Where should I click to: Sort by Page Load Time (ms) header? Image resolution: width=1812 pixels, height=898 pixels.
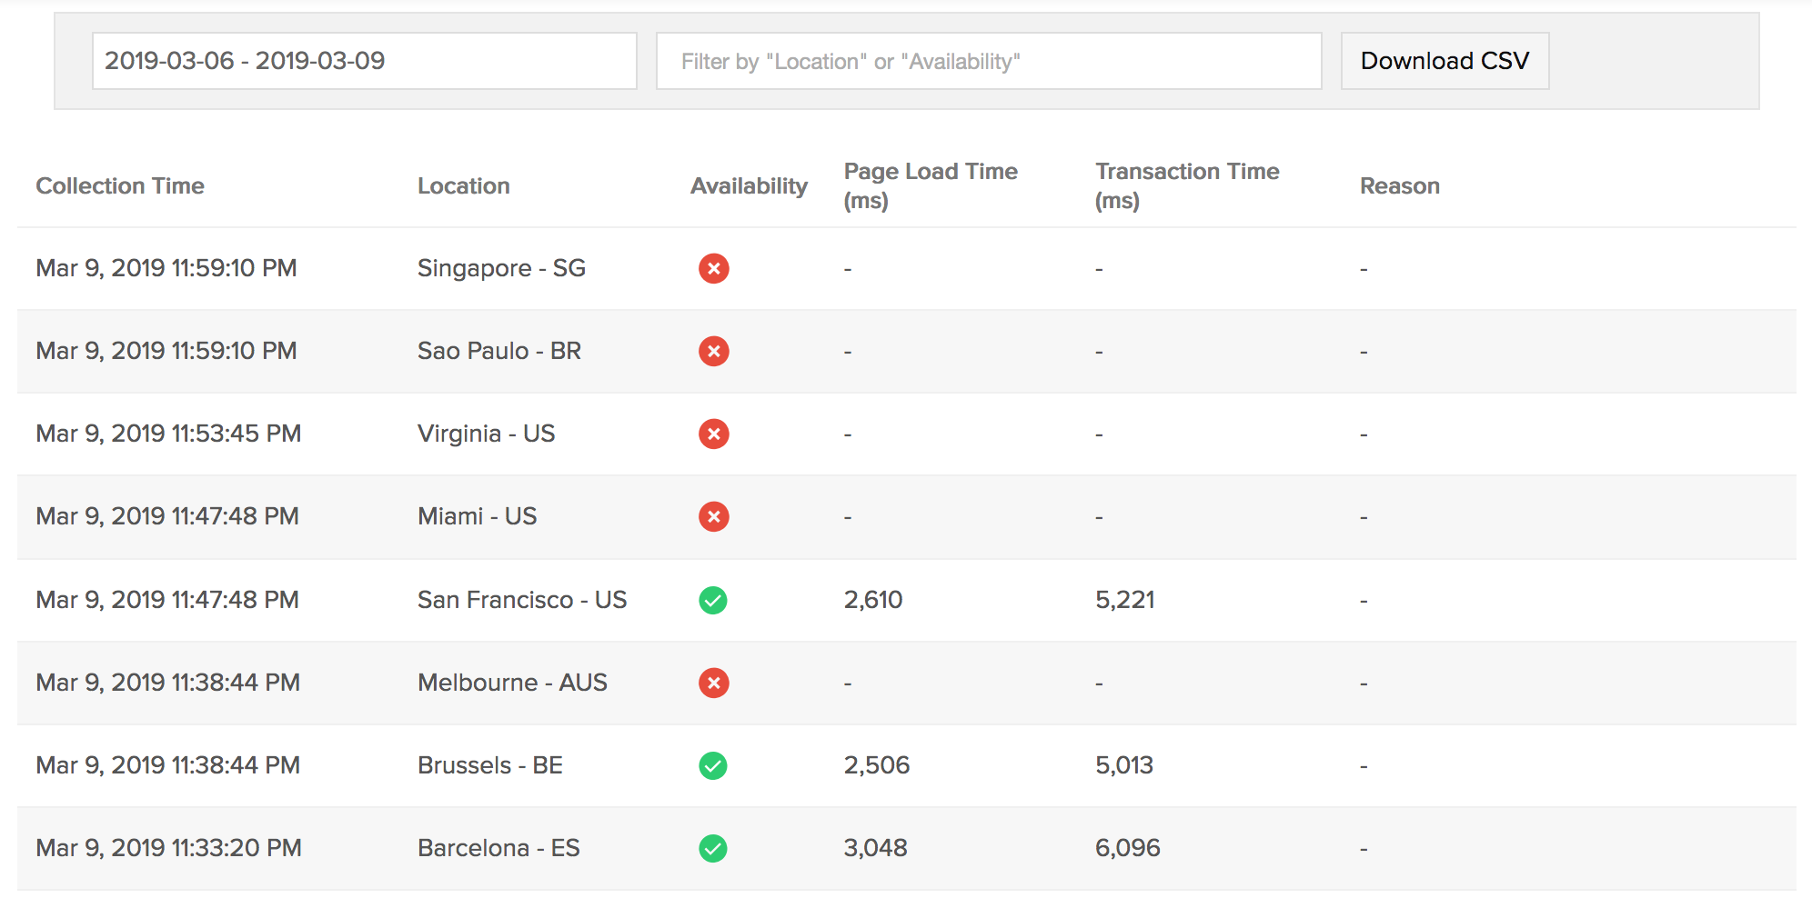tap(930, 185)
